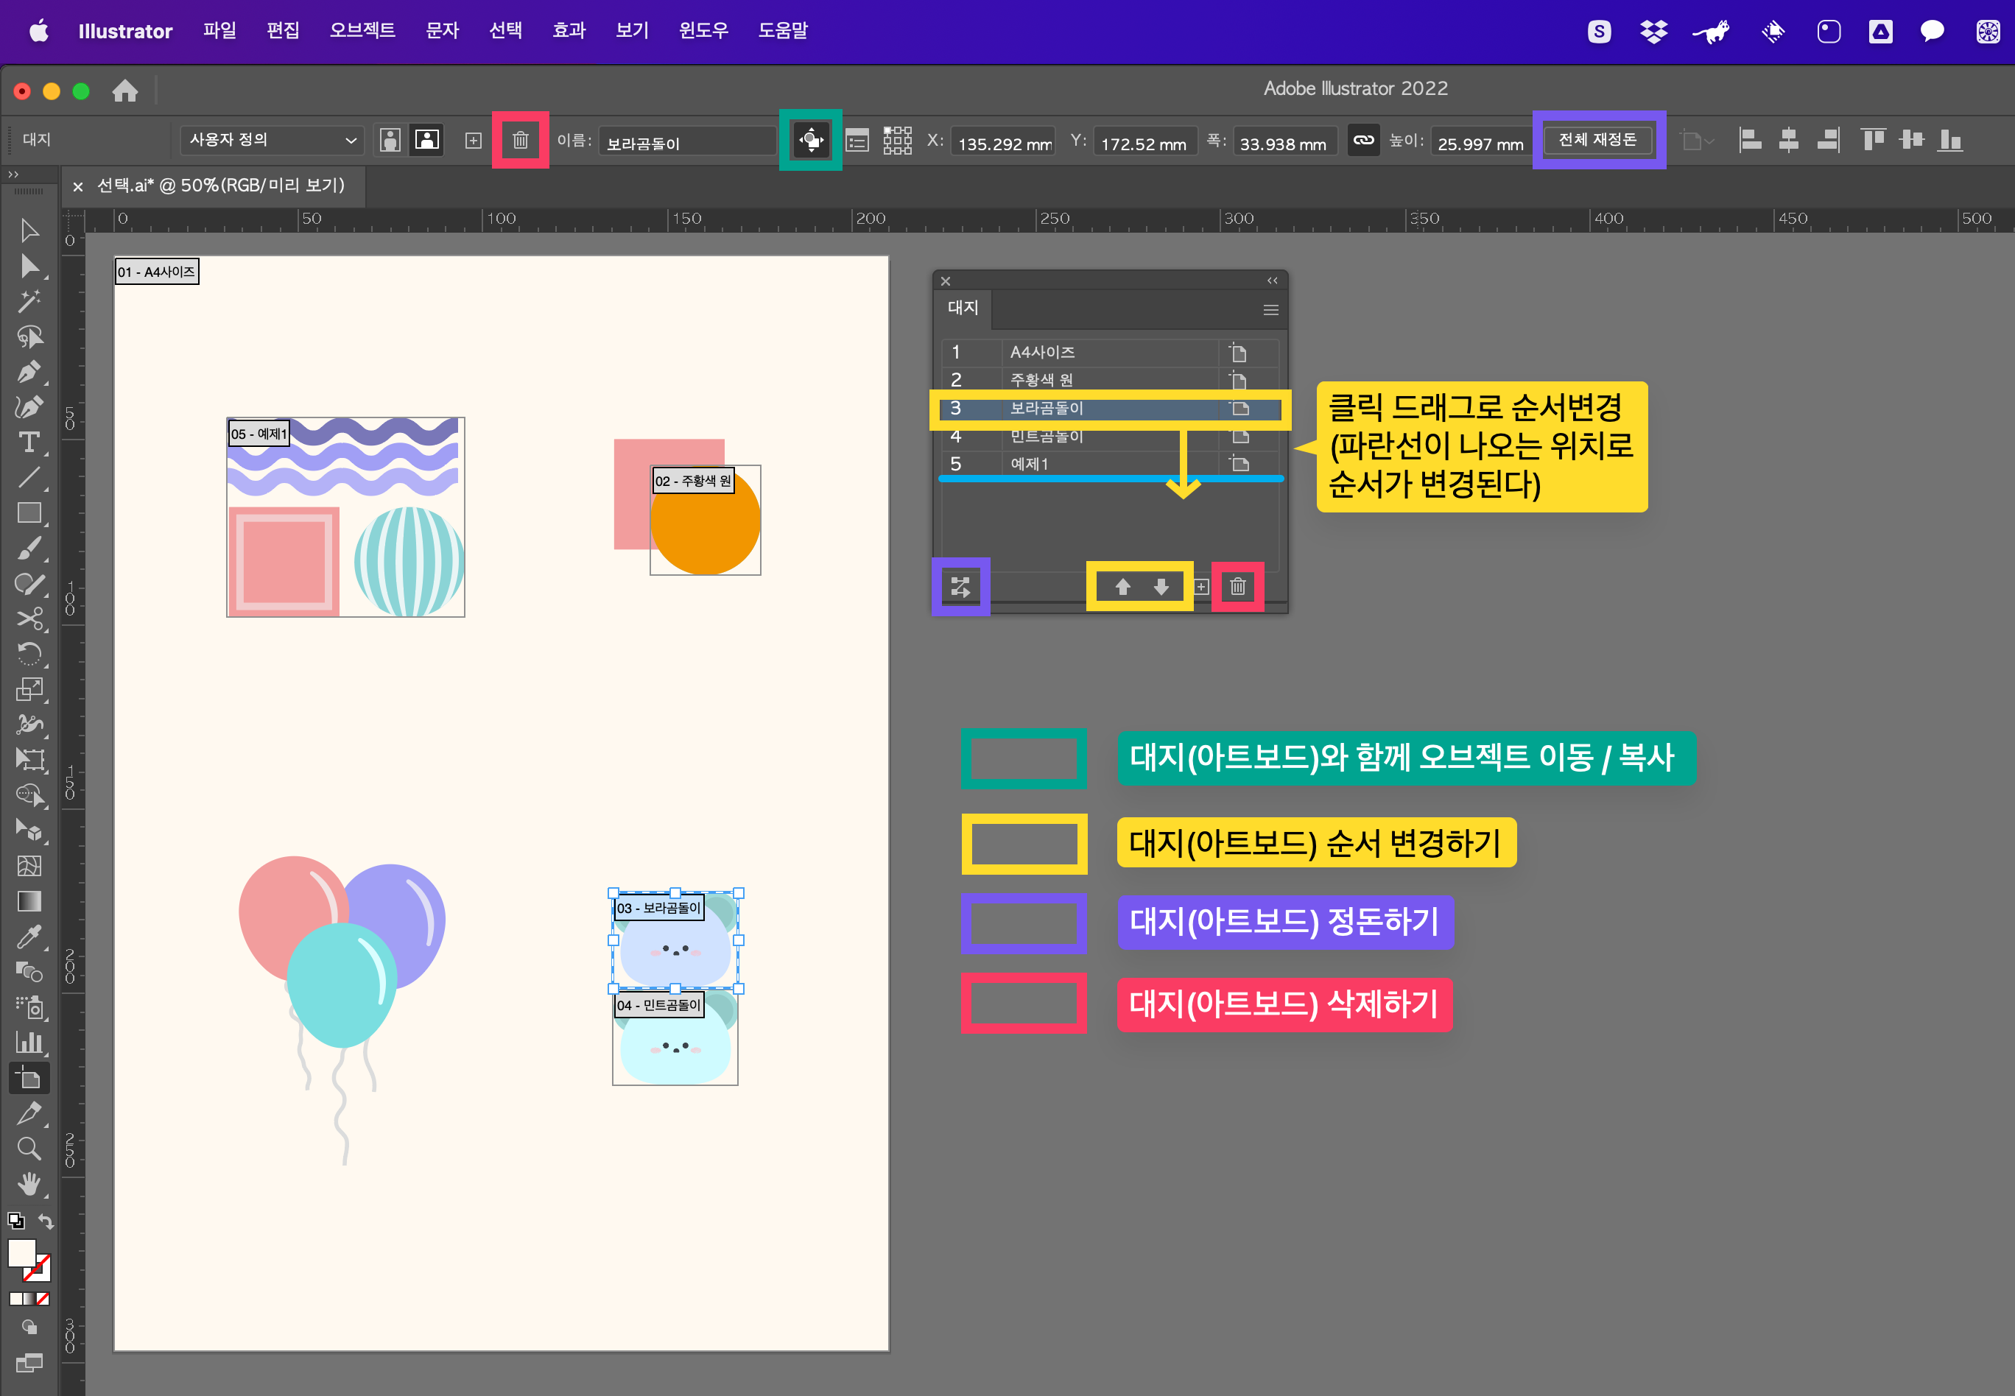Collapse the artboards panel with double arrows
The image size is (2015, 1396).
coord(1272,281)
